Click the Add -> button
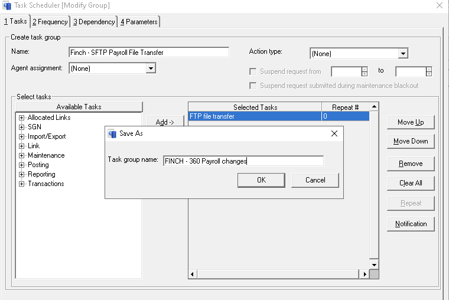 click(x=165, y=122)
